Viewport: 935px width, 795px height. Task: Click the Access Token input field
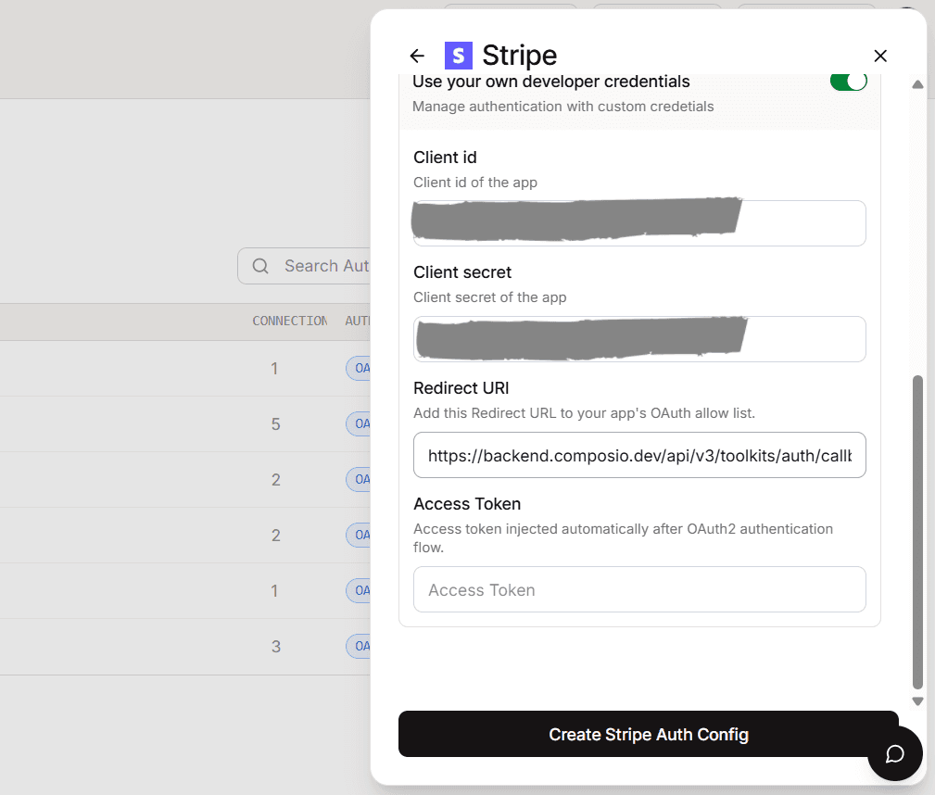tap(639, 589)
